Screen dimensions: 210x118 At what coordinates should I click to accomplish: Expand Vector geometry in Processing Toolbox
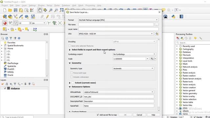coord(177,93)
